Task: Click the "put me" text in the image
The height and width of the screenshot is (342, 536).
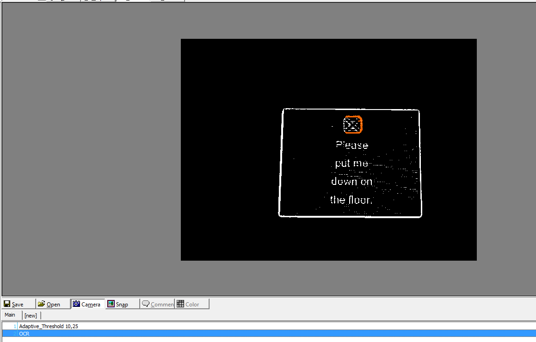Action: 351,164
